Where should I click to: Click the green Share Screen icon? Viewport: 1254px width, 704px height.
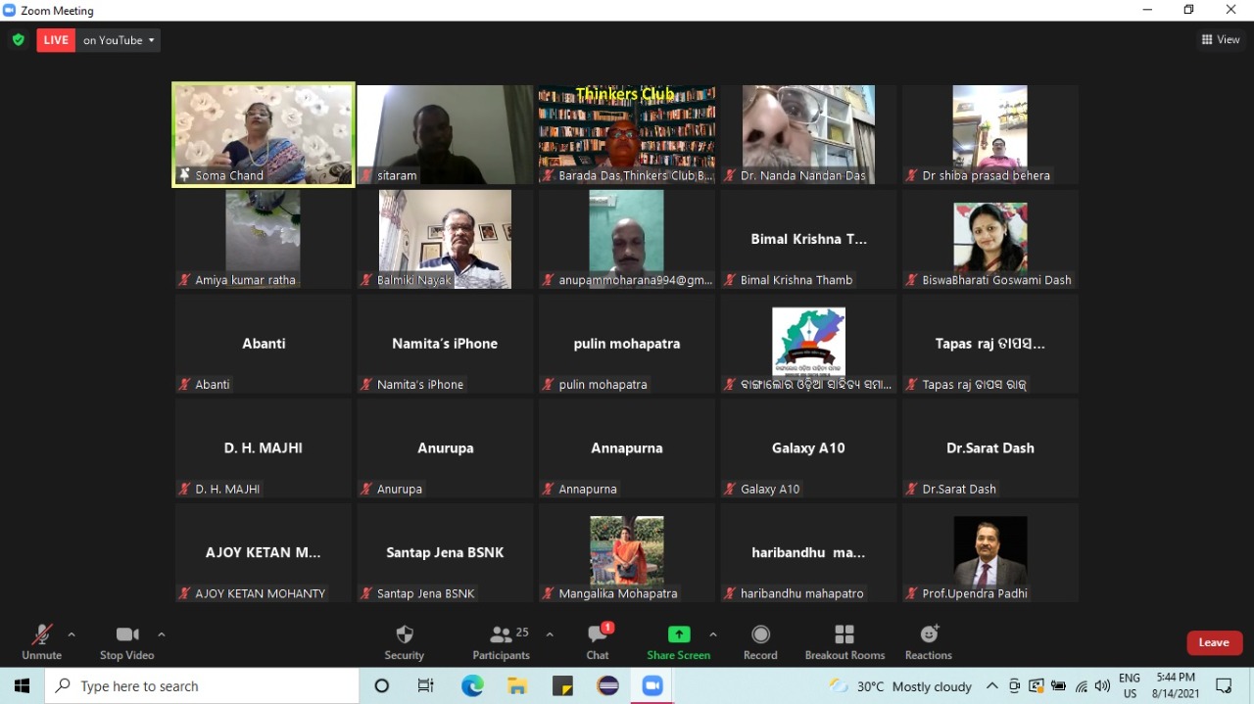(678, 634)
